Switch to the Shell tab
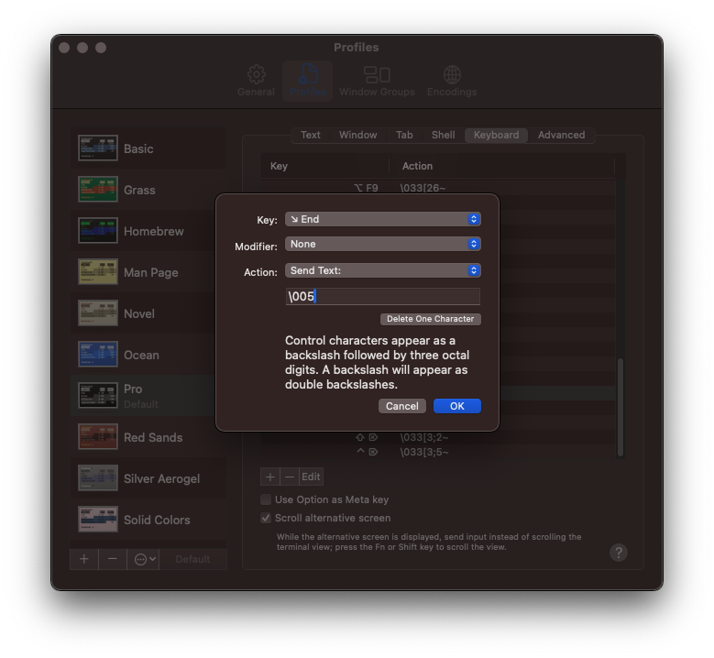Screen dimensions: 714x658 443,135
